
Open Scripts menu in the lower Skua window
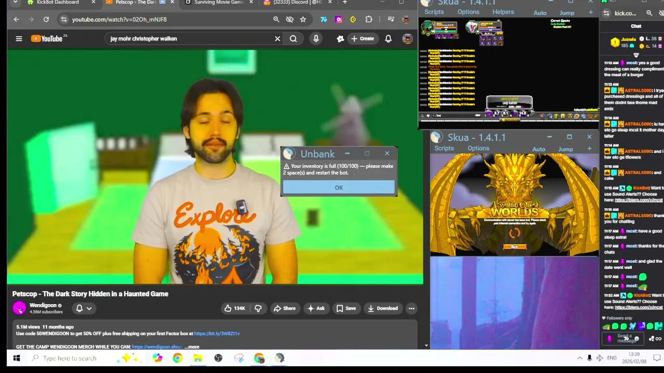(x=444, y=148)
